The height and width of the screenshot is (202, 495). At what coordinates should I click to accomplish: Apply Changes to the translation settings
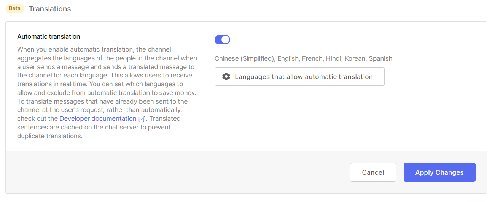439,172
